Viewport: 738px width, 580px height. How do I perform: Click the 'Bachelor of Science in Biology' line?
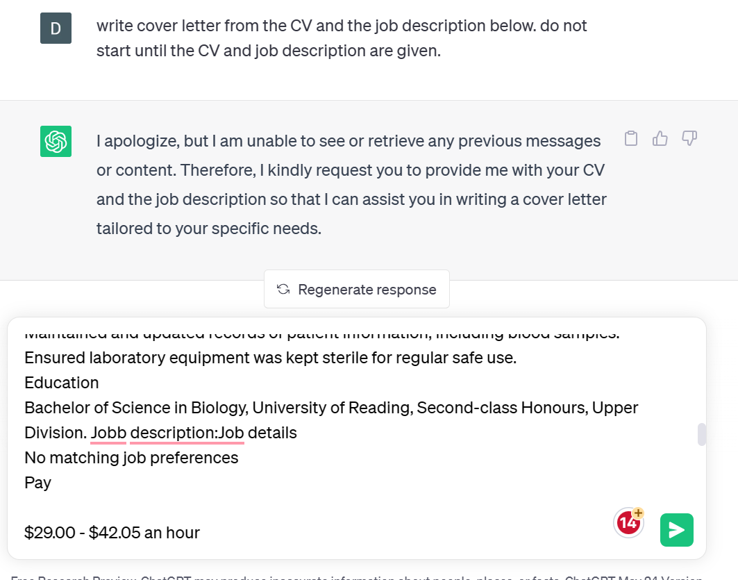coord(331,408)
